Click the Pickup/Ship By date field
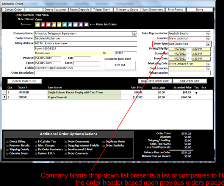 [x=177, y=49]
